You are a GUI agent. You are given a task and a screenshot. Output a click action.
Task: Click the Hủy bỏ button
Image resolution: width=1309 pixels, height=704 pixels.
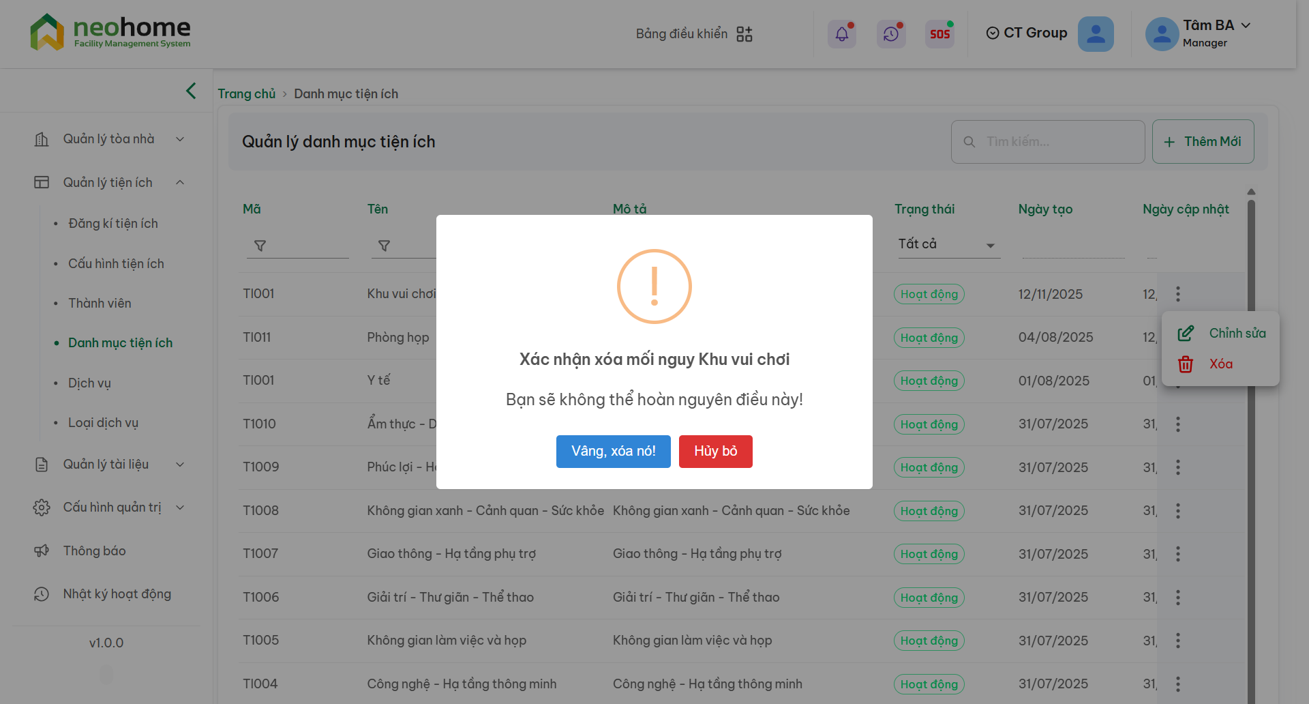click(x=715, y=452)
